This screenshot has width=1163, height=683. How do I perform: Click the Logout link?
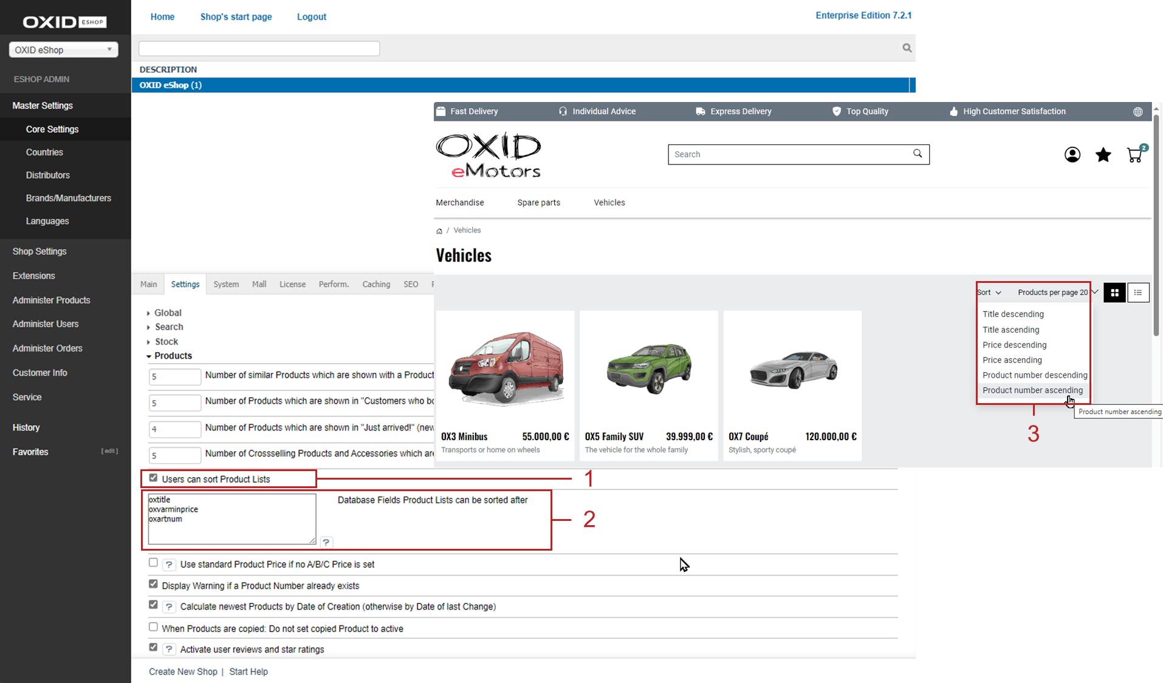click(x=311, y=17)
